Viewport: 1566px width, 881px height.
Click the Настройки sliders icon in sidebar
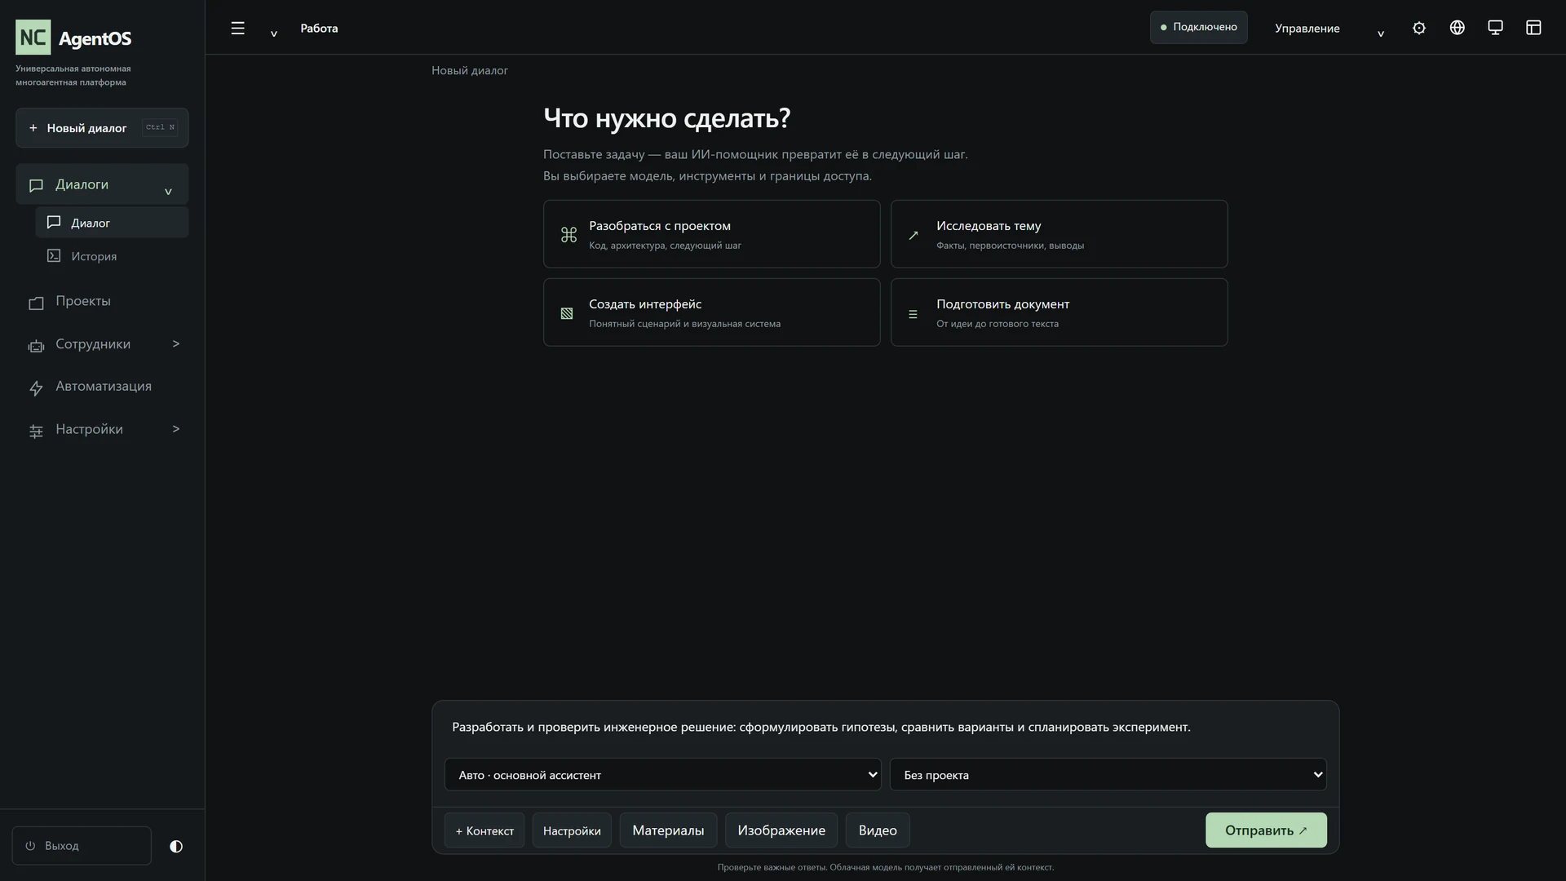[36, 432]
